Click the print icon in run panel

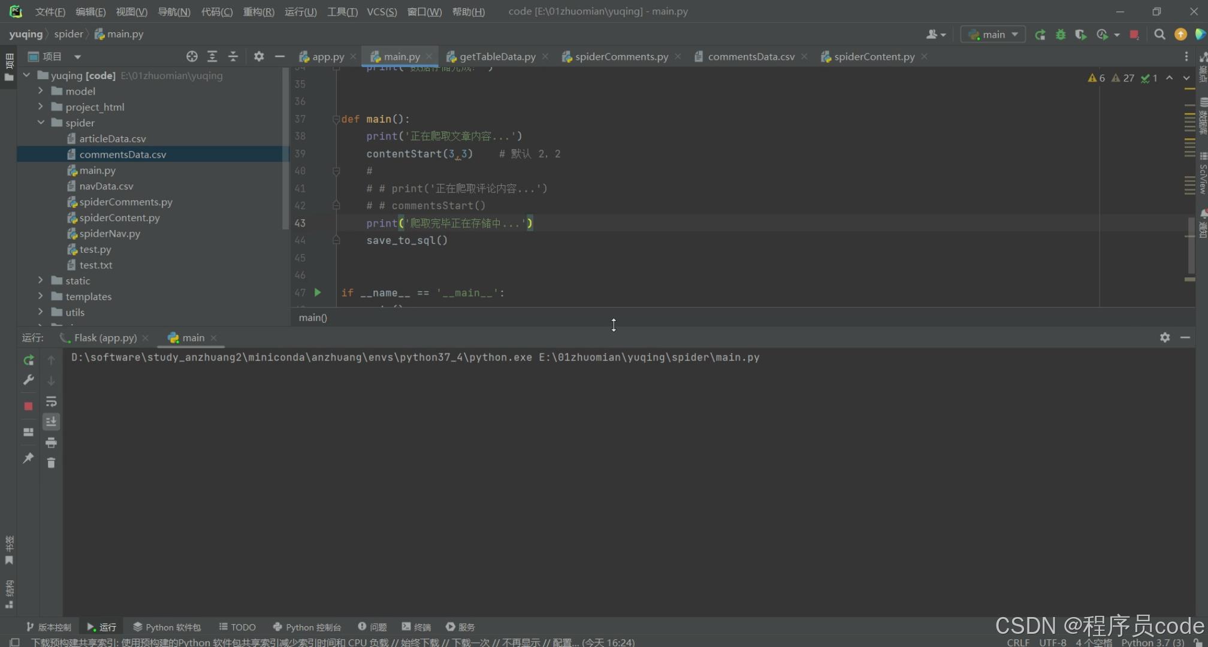(51, 443)
